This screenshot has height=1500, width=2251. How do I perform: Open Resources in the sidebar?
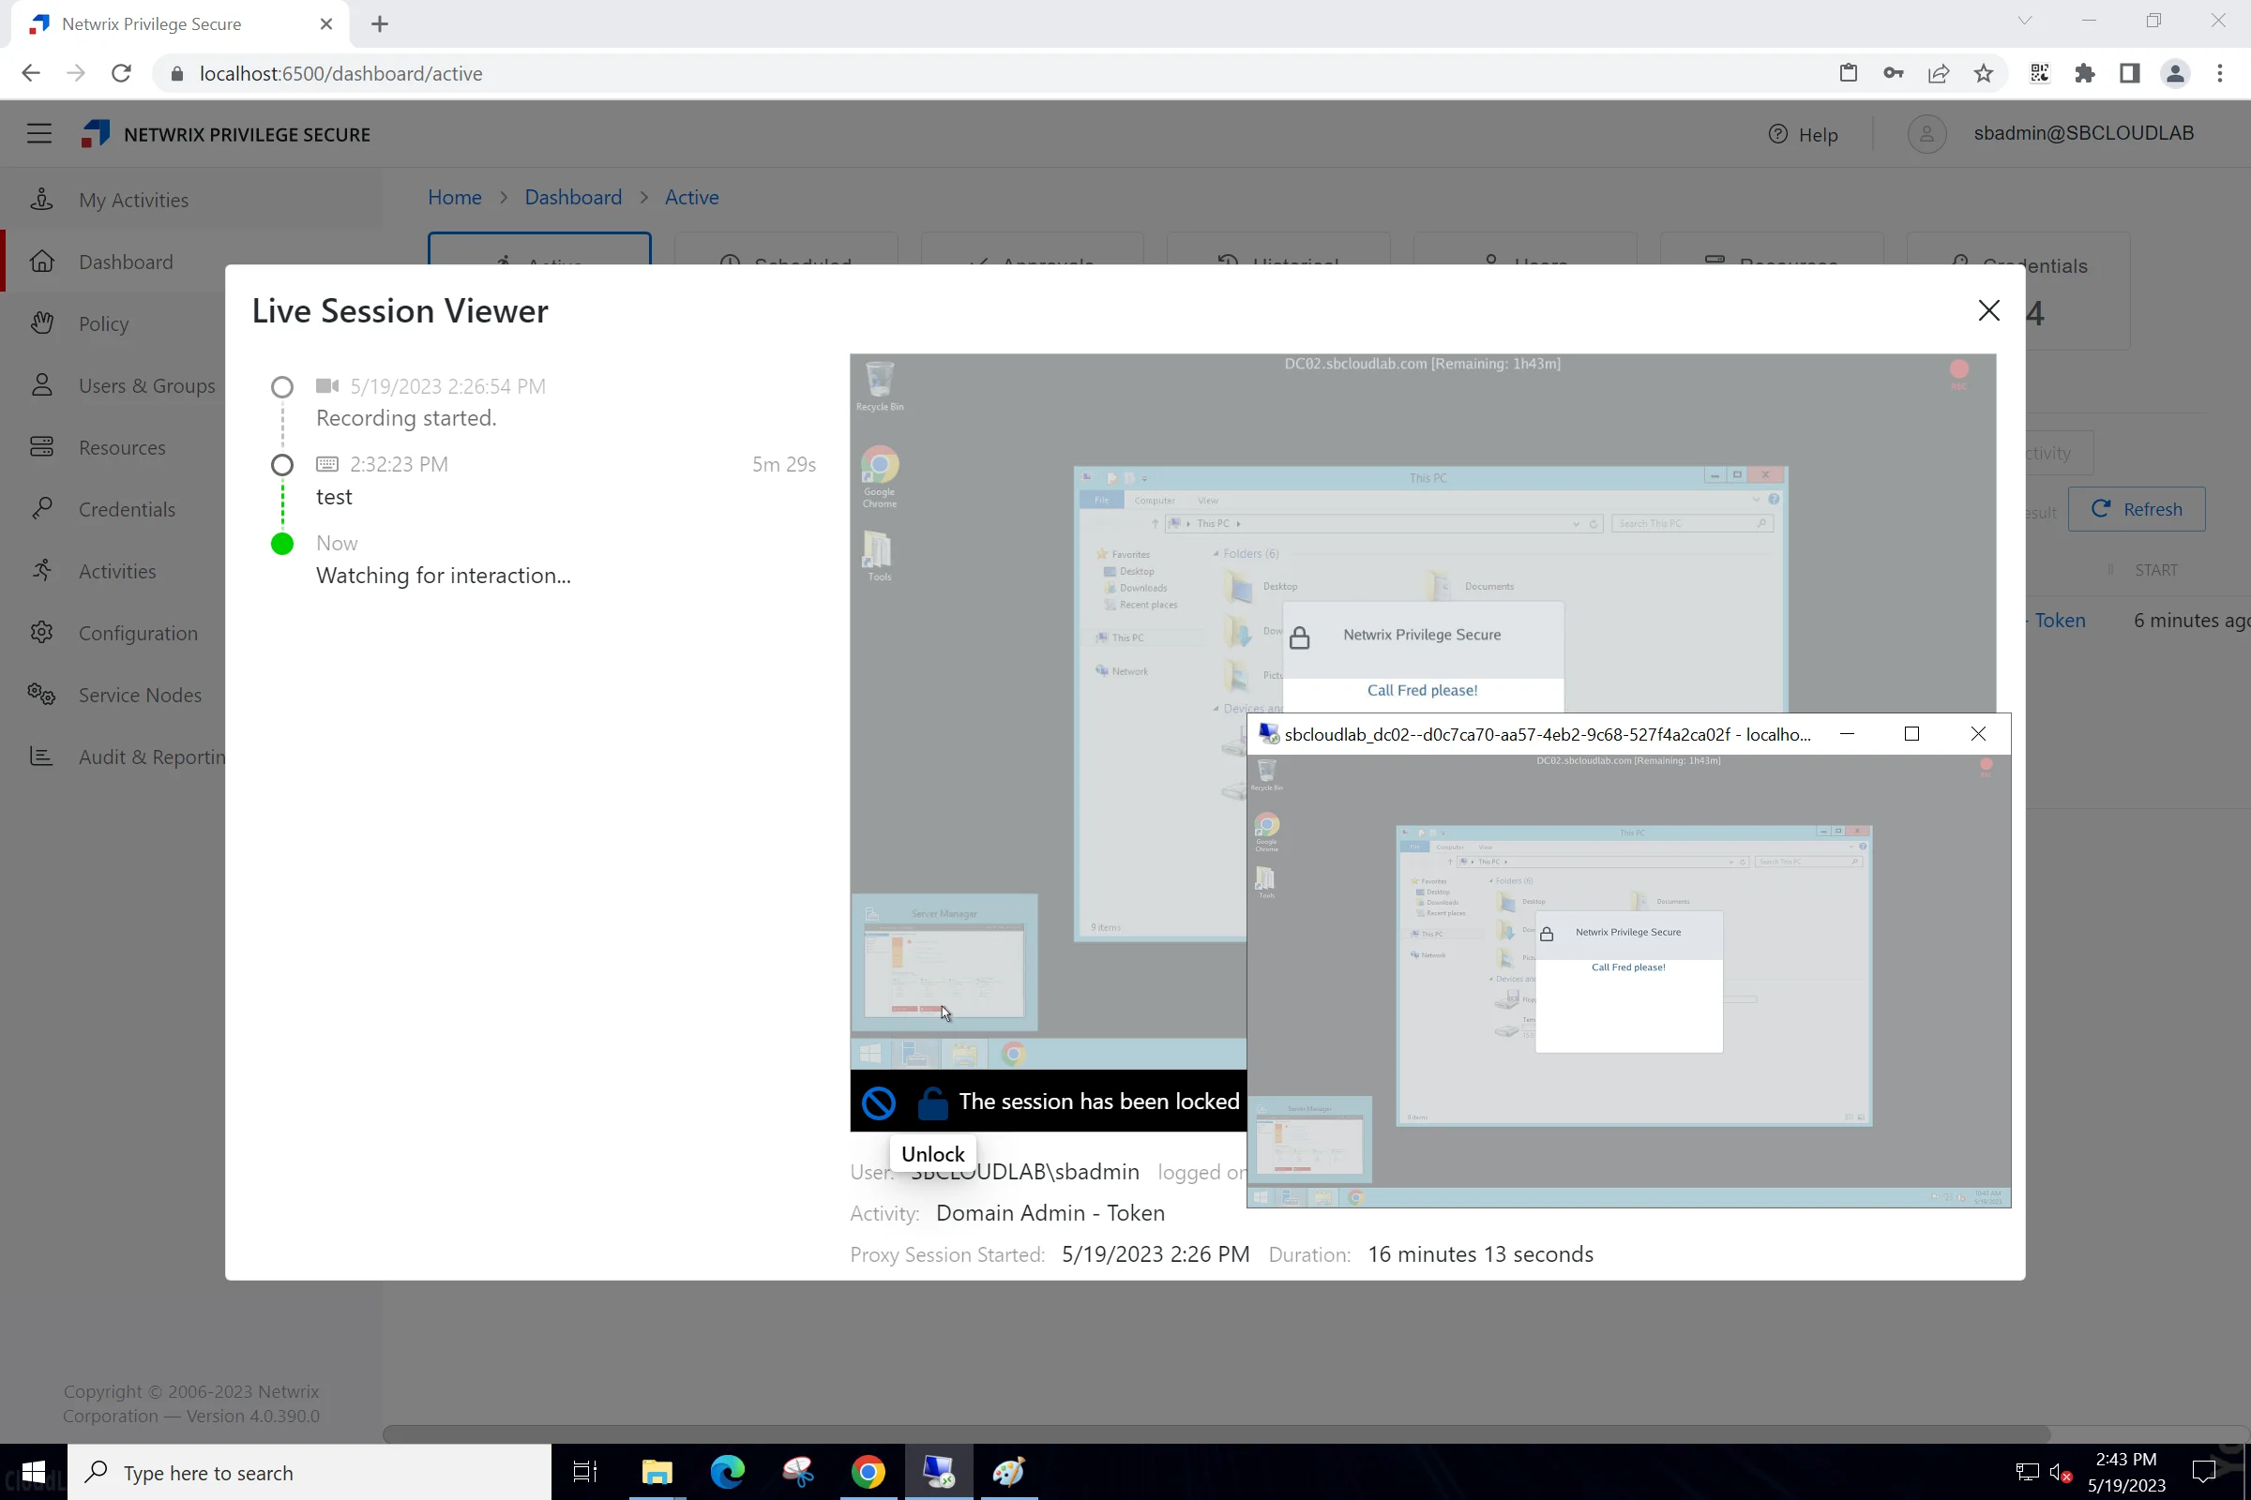click(x=122, y=448)
